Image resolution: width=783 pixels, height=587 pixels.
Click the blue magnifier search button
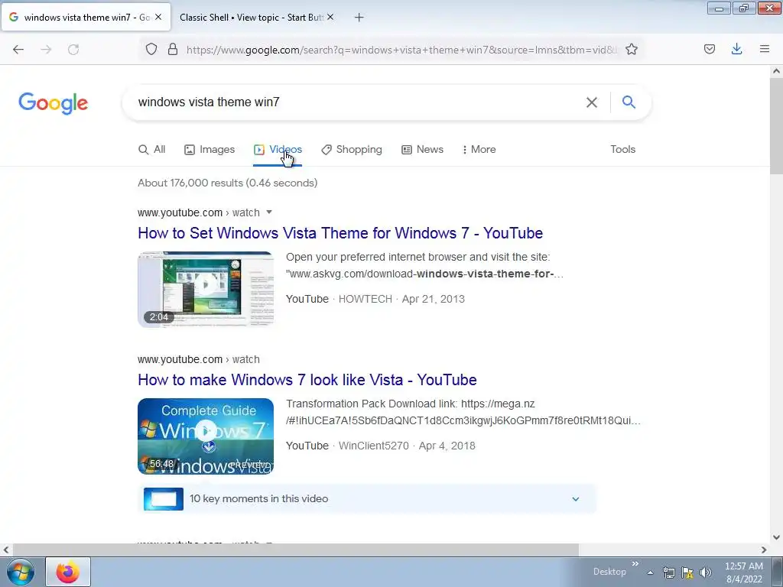point(629,102)
